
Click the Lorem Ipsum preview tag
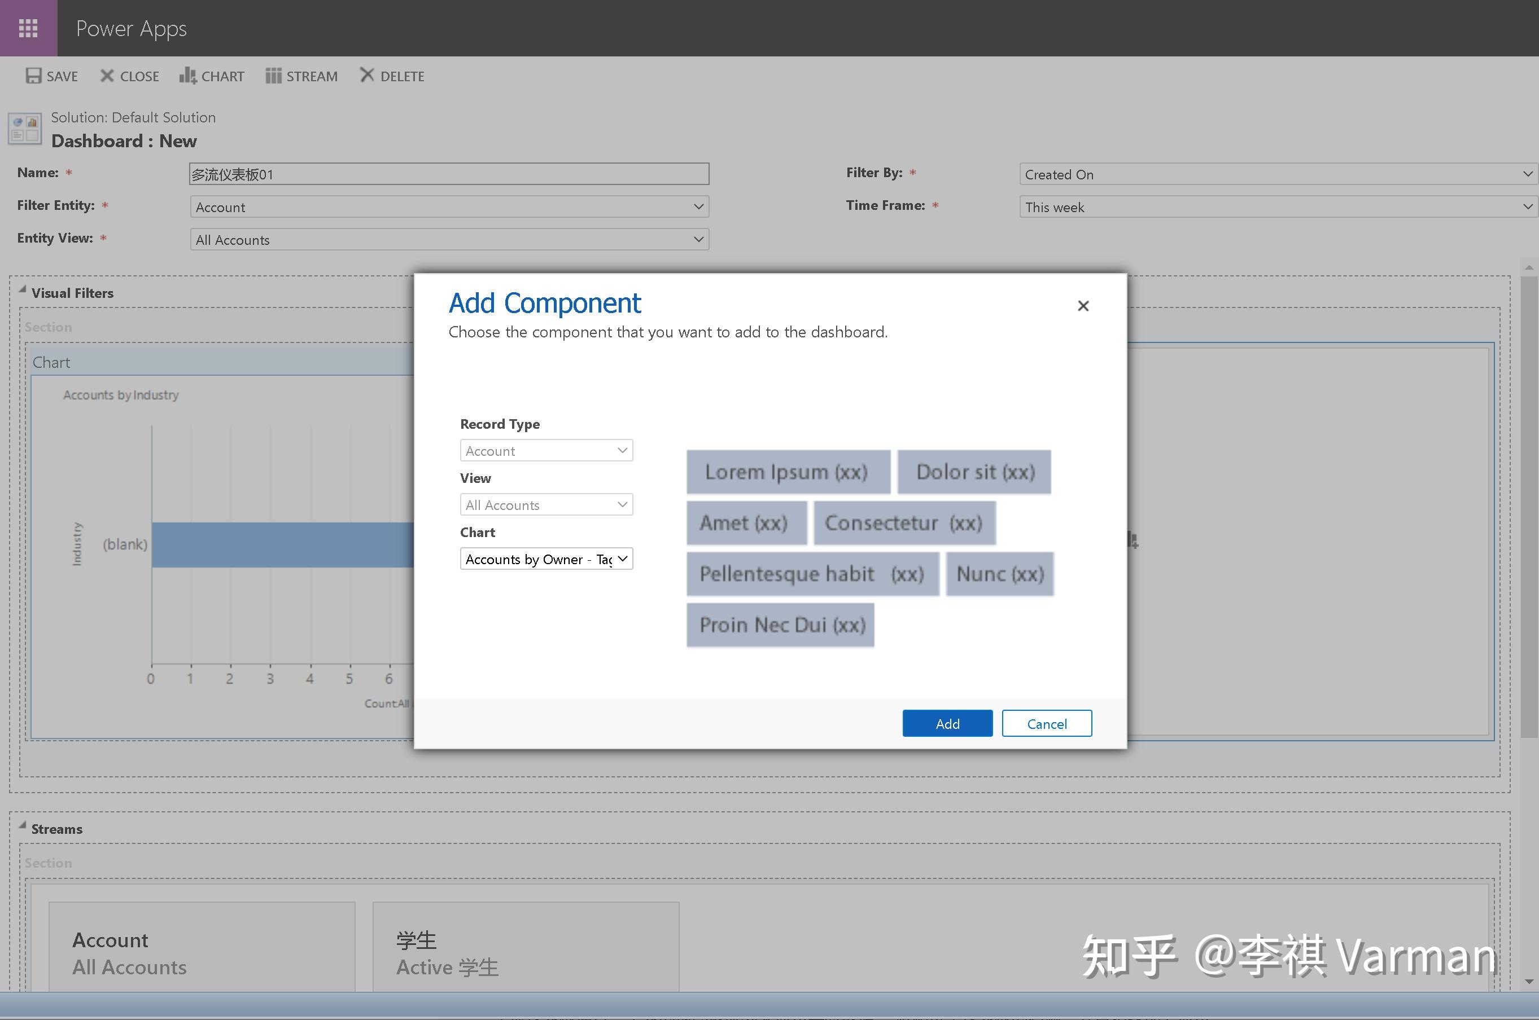(x=788, y=472)
